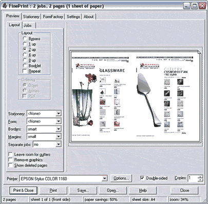Maximize the FinePrint window
Image resolution: width=208 pixels, height=204 pixels.
click(x=195, y=6)
